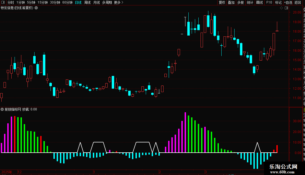305x175 pixels.
Task: Open F10 company information
Action: (269, 2)
